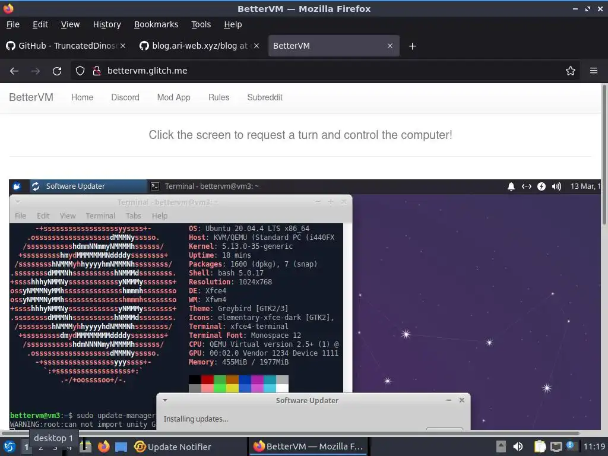Open a new tab with plus button

coord(412,46)
